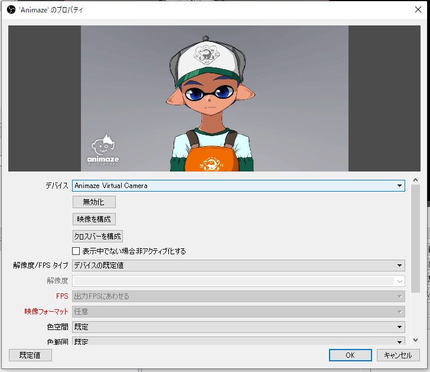Open the 色範囲 dropdown
Viewport: 430px width, 372px height.
click(238, 341)
